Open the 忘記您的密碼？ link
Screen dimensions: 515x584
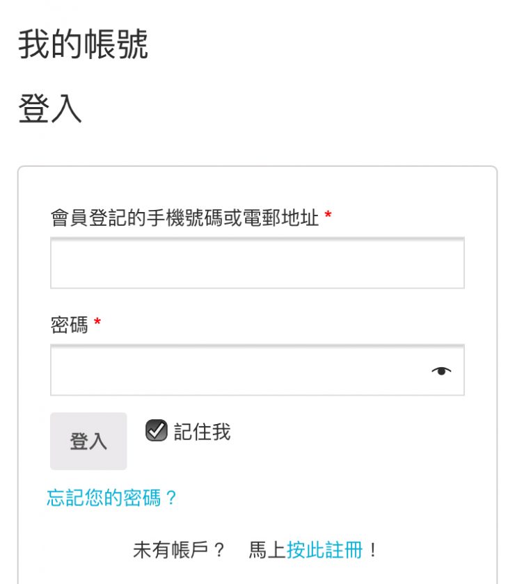(x=111, y=498)
